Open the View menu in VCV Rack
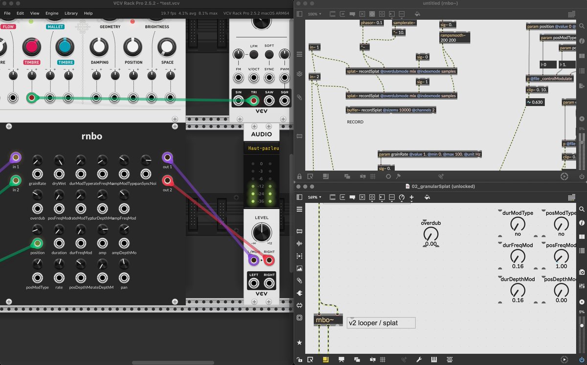Viewport: 587px width, 365px height. (x=35, y=13)
